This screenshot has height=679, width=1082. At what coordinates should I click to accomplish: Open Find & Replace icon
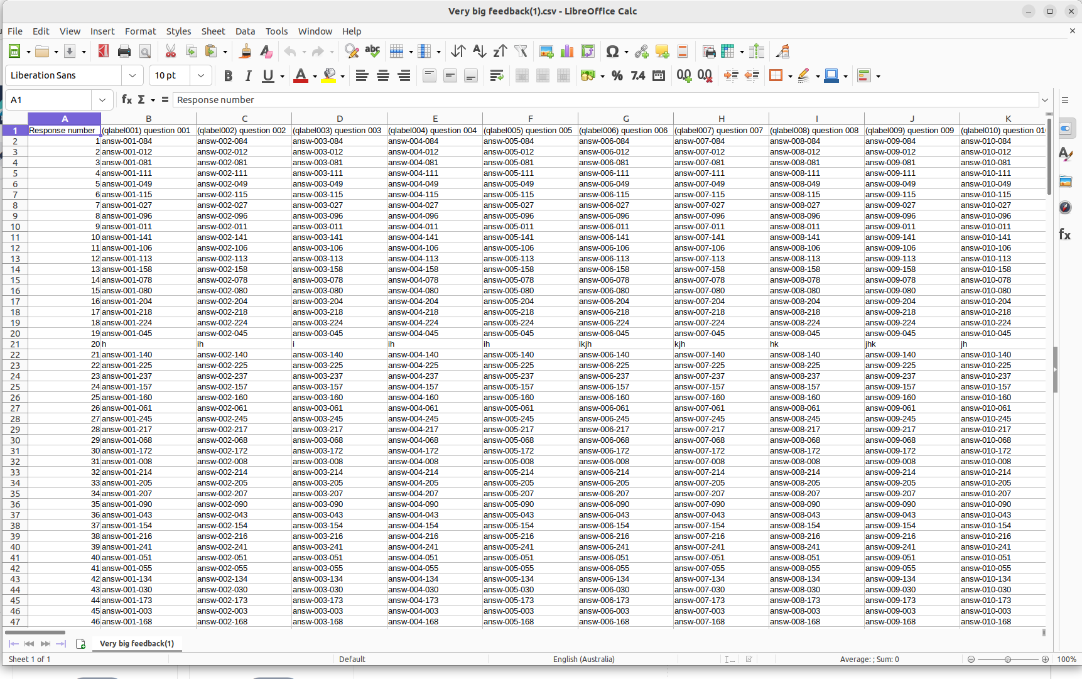(352, 52)
